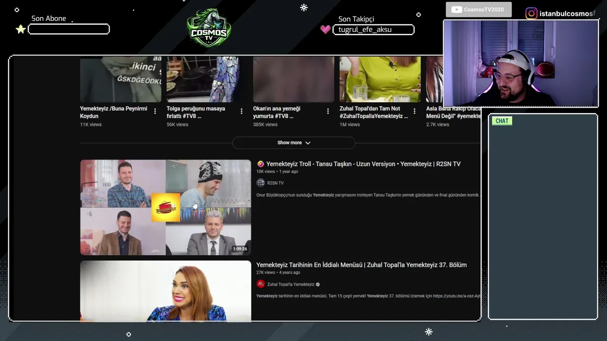Click verified badge next to Zuhal Topal'la Yemekteyiz
607x341 pixels.
point(318,285)
